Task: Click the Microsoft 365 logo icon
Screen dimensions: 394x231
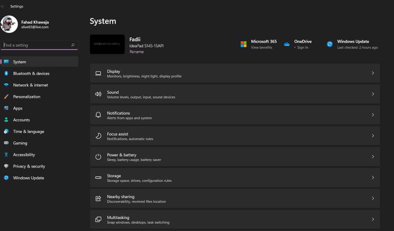Action: pyautogui.click(x=244, y=44)
